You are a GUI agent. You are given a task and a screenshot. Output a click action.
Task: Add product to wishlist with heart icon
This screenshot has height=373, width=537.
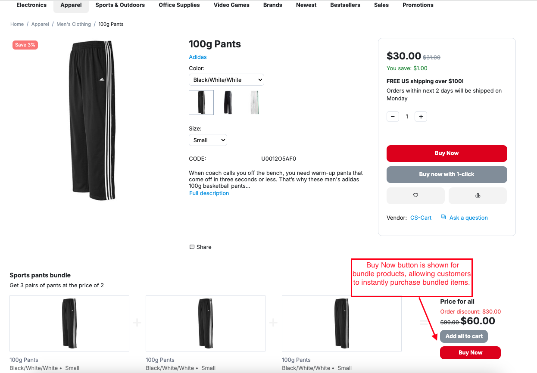(x=415, y=196)
